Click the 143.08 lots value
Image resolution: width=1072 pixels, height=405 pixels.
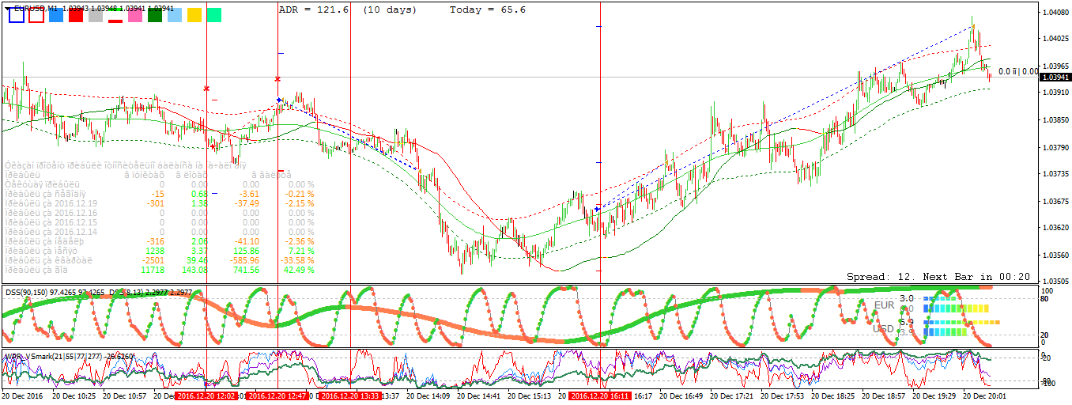click(x=194, y=270)
